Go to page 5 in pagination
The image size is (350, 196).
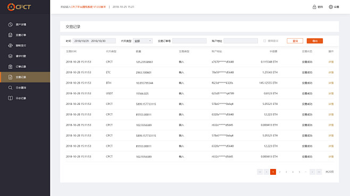[x=299, y=172]
